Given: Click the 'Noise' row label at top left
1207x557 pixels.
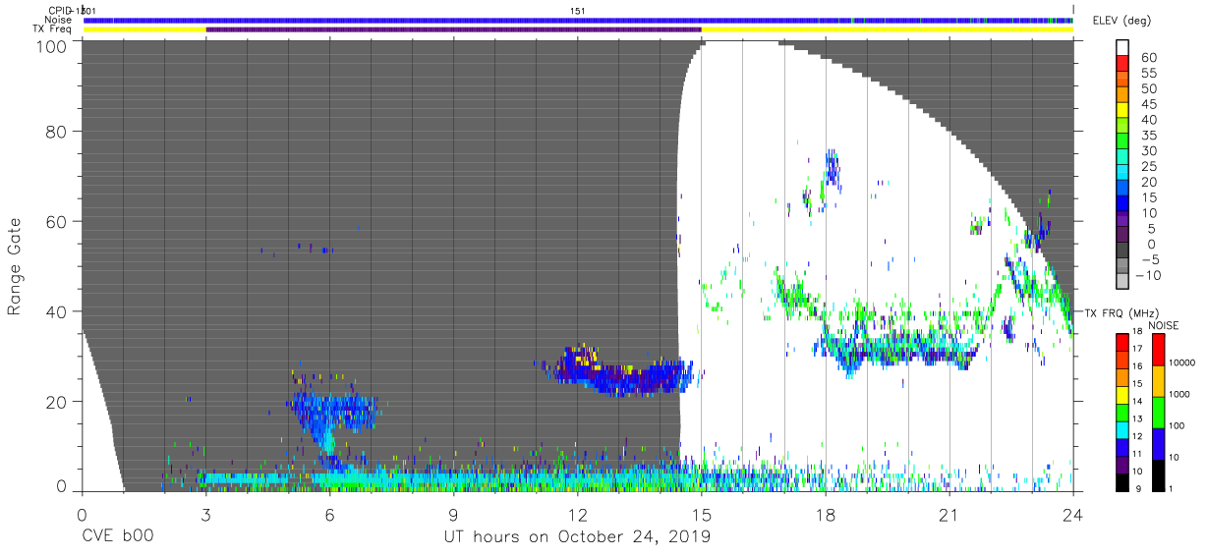Looking at the screenshot, I should pyautogui.click(x=58, y=20).
